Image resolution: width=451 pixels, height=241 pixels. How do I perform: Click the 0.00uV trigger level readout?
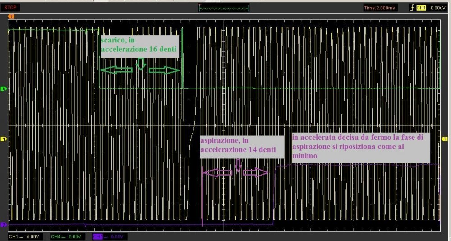(x=437, y=8)
